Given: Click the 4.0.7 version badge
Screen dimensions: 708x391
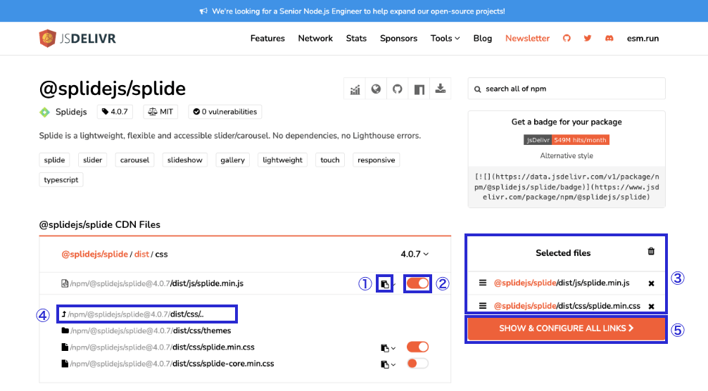Looking at the screenshot, I should tap(115, 112).
